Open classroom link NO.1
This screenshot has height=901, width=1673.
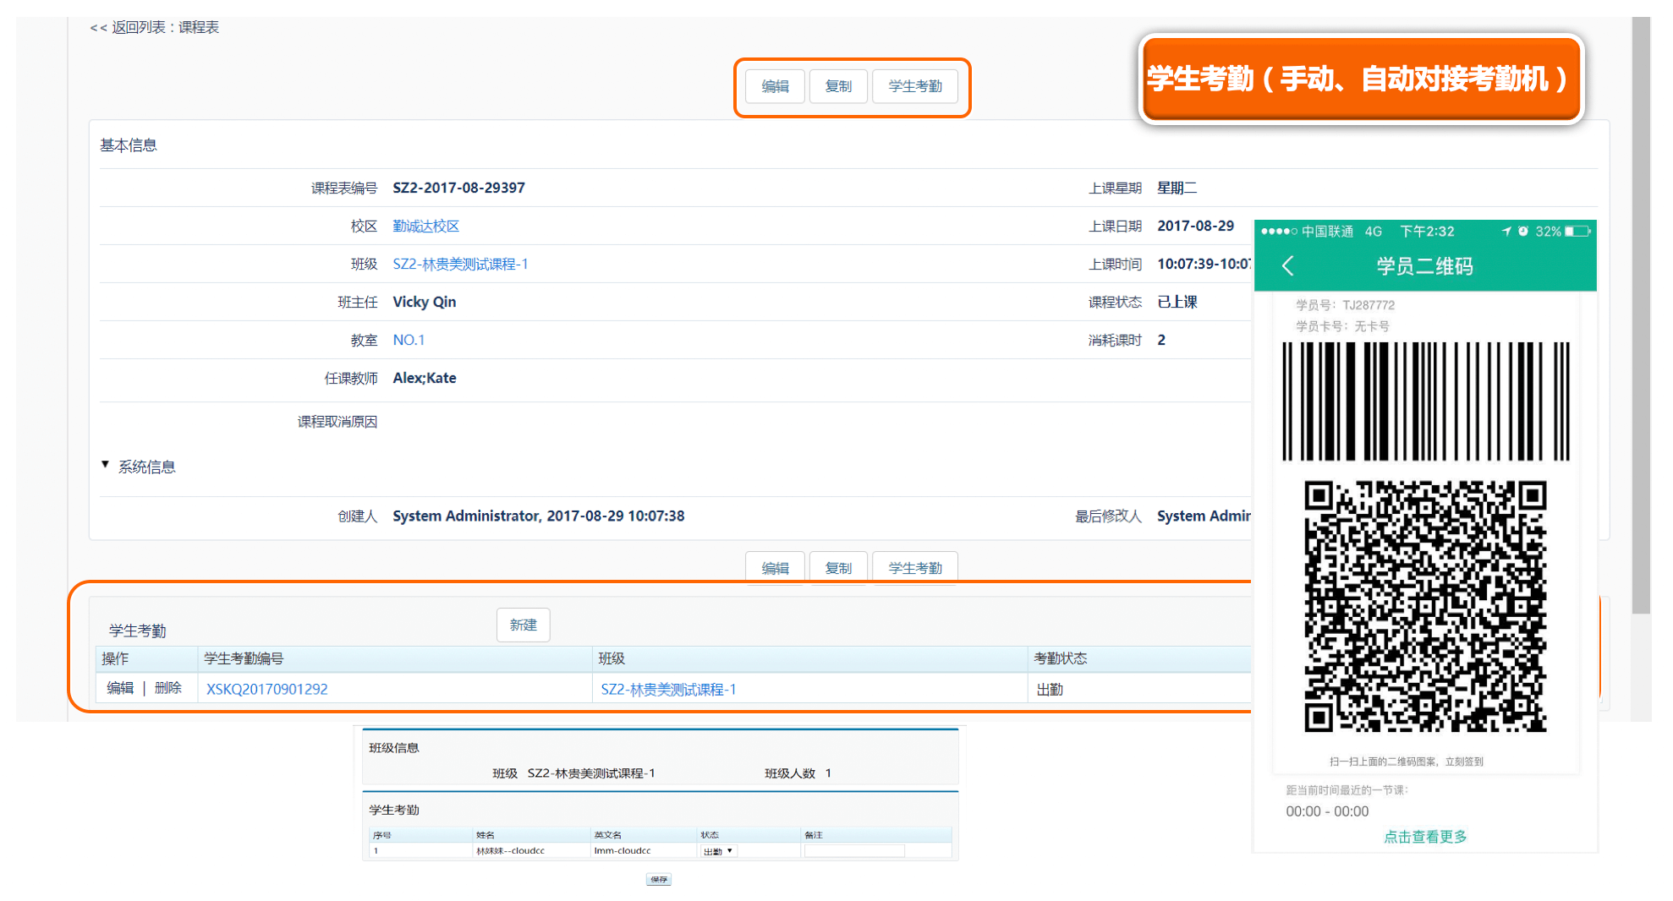point(409,340)
